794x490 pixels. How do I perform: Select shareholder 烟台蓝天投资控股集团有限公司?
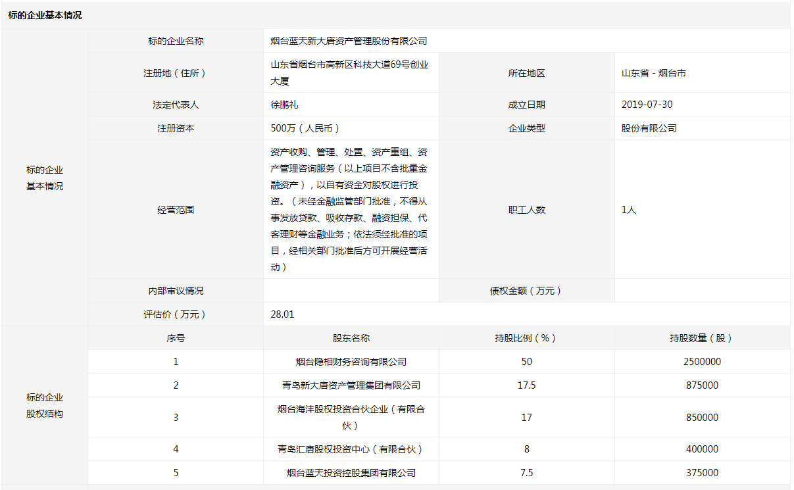coord(351,473)
